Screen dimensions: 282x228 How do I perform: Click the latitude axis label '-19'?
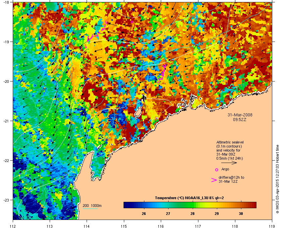click(x=6, y=42)
